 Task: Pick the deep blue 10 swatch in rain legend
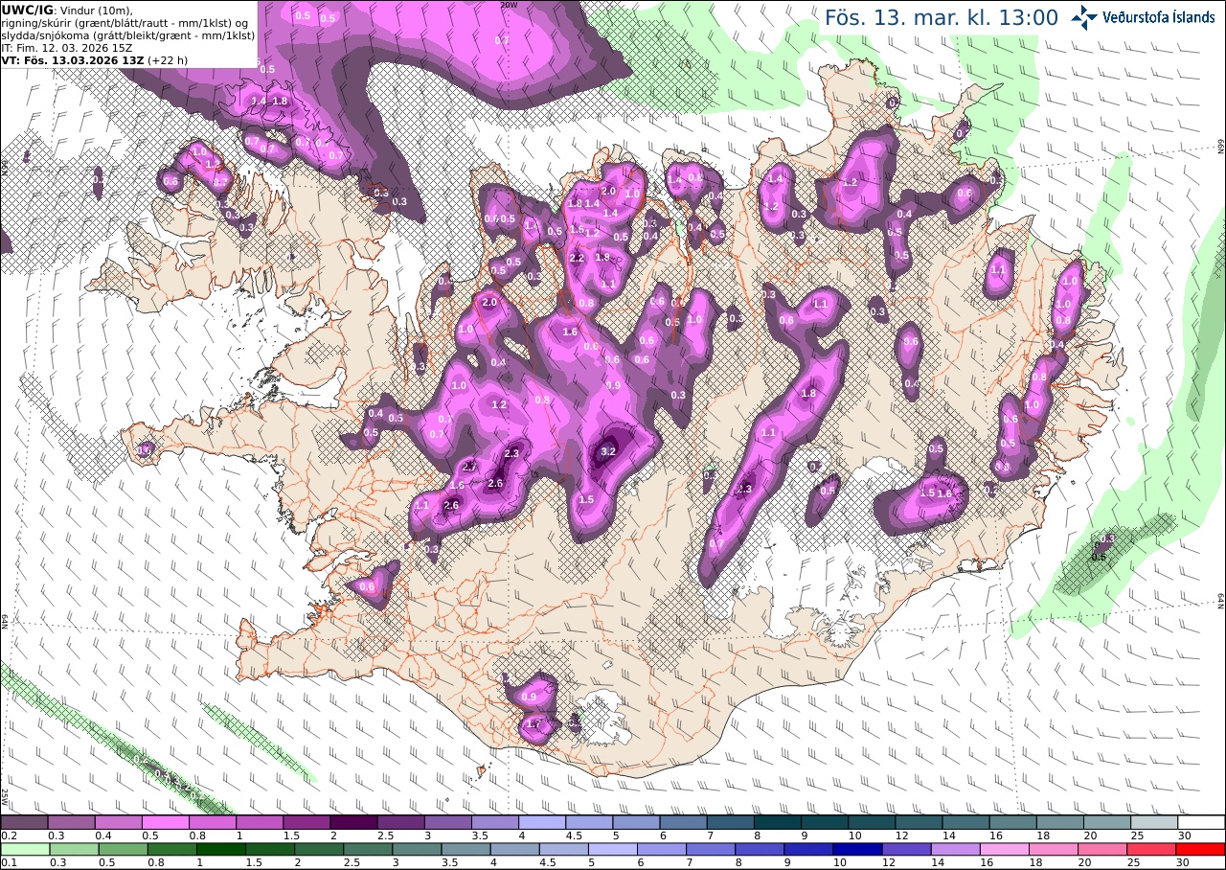coord(856,849)
